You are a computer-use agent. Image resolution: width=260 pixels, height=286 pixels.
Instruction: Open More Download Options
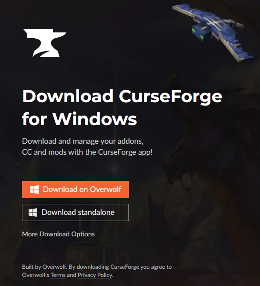tap(58, 234)
